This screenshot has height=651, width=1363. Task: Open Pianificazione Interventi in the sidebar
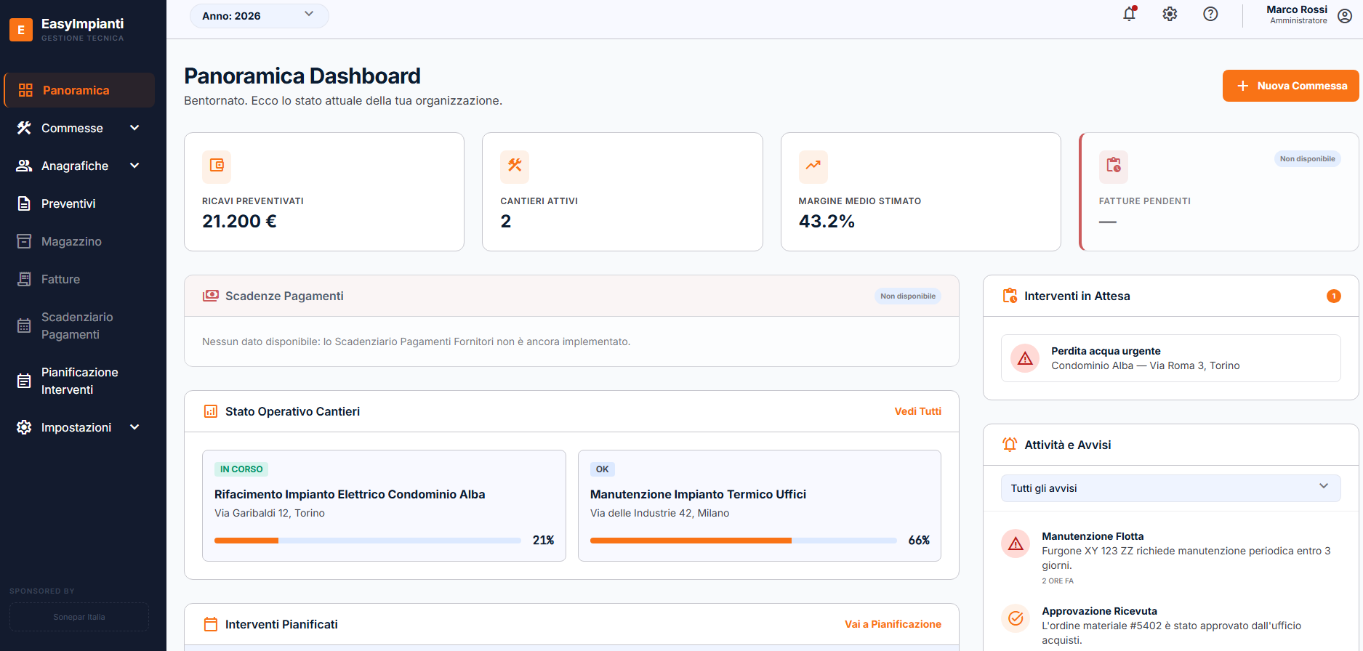coord(79,381)
